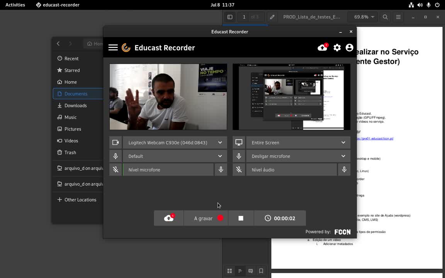Click the webcam preview thumbnail

(x=168, y=97)
